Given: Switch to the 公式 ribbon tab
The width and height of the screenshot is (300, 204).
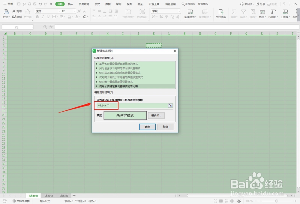Looking at the screenshot, I should click(x=97, y=4).
